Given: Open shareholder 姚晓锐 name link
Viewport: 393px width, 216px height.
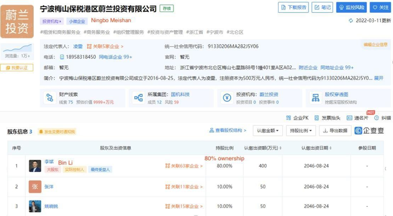Looking at the screenshot, I should tap(51, 206).
